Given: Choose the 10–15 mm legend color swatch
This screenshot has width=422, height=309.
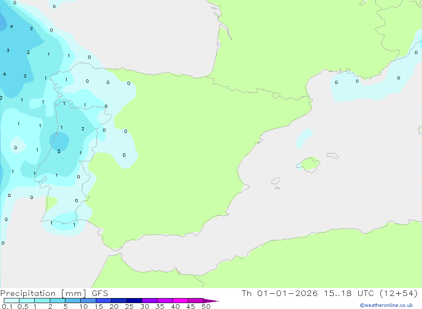Looking at the screenshot, I should 88,301.
